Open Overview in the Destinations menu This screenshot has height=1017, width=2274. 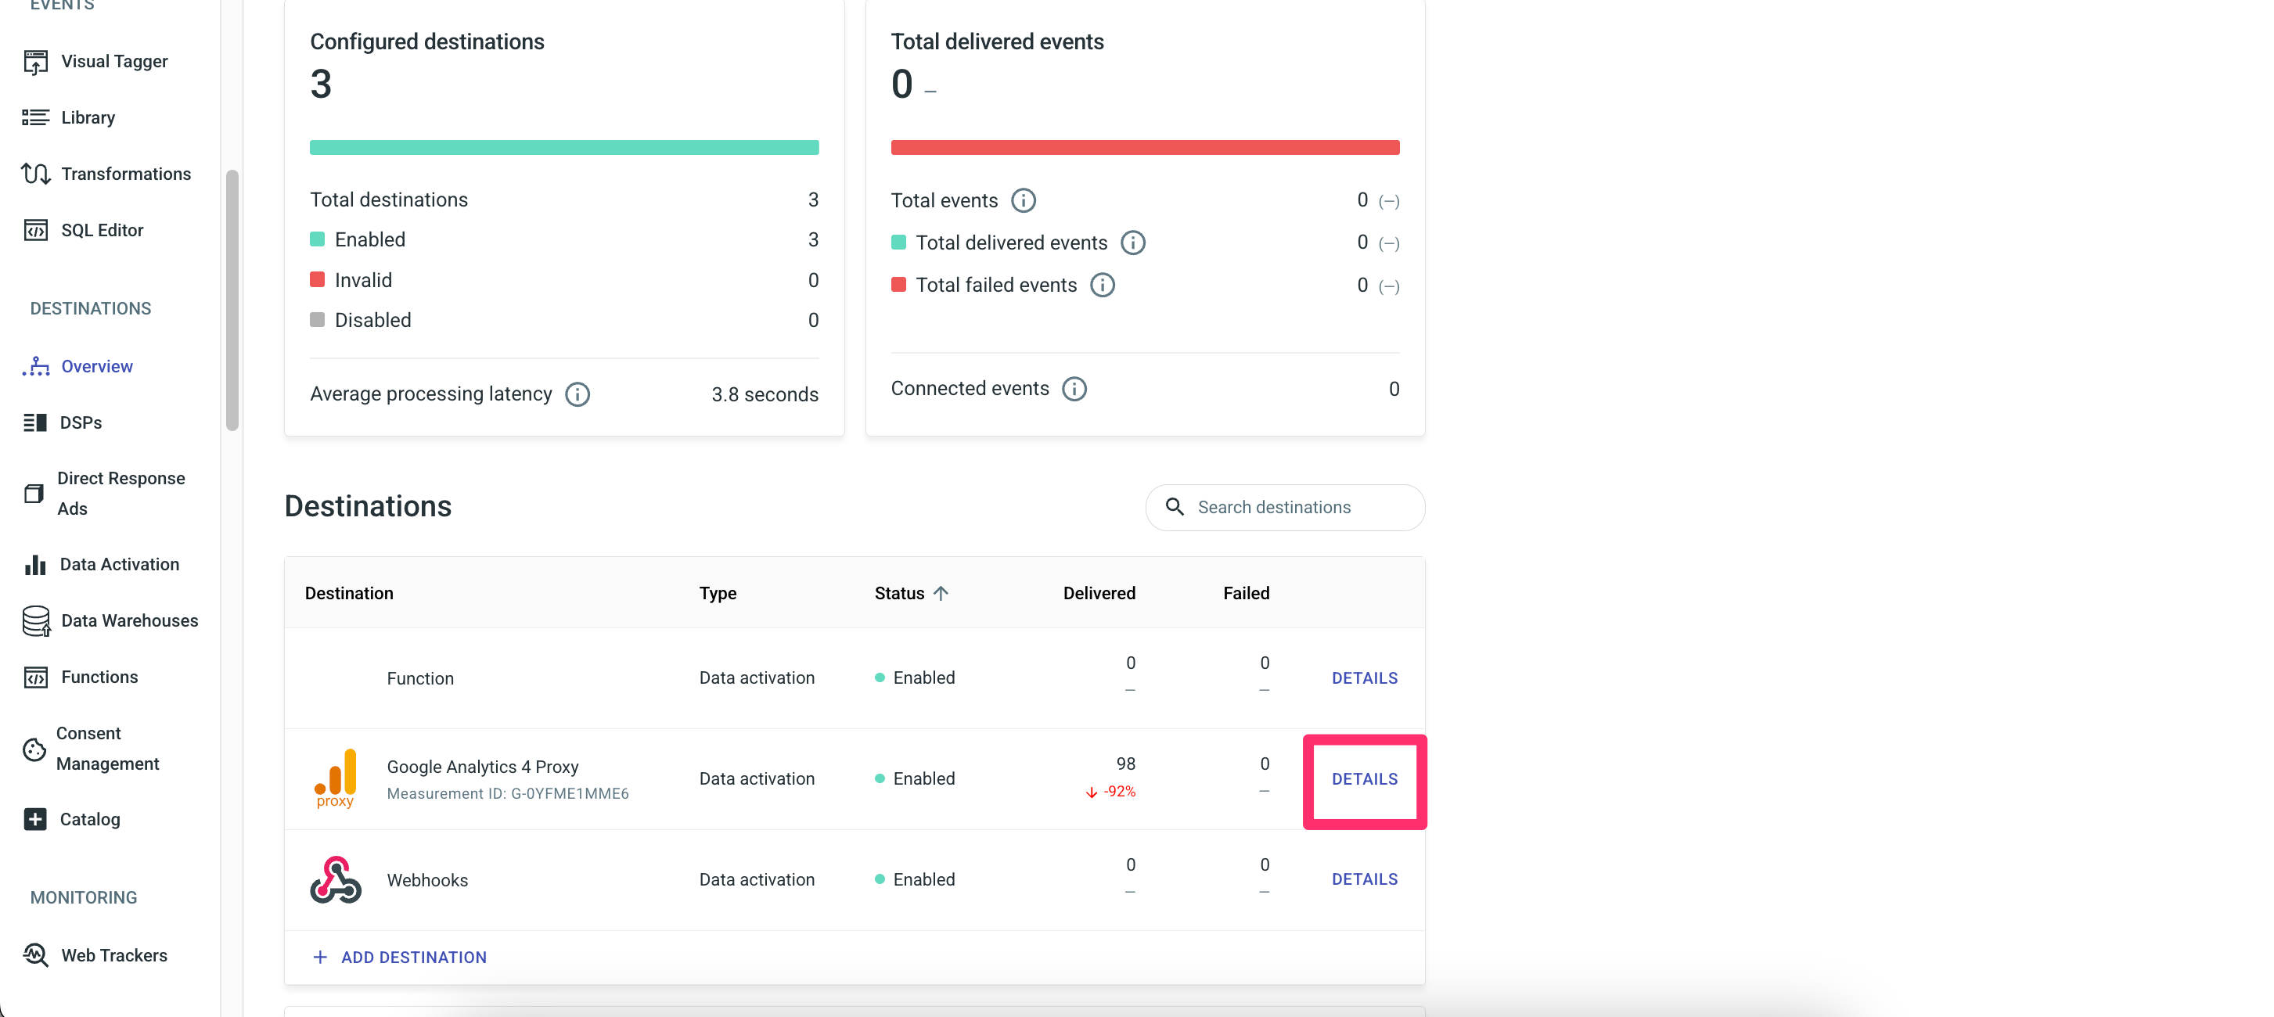coord(96,366)
